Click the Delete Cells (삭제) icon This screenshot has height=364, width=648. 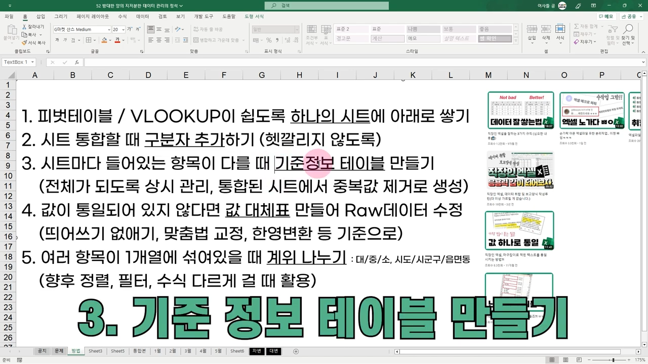point(546,29)
